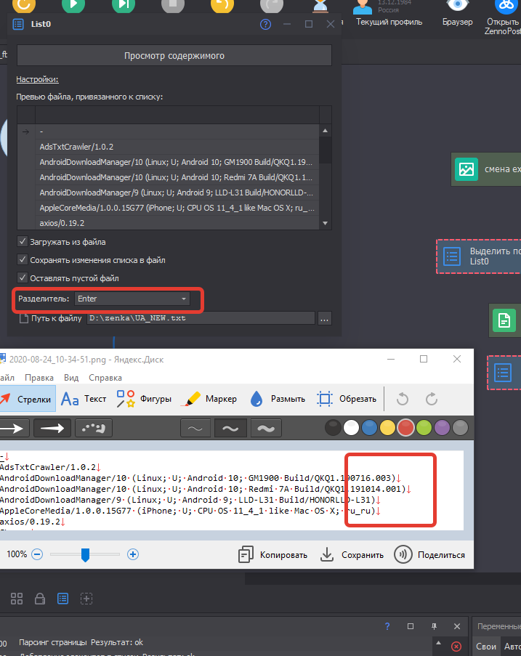Select the AdsTxtCrawler/1.0.2 row
The width and height of the screenshot is (521, 656).
[x=177, y=147]
